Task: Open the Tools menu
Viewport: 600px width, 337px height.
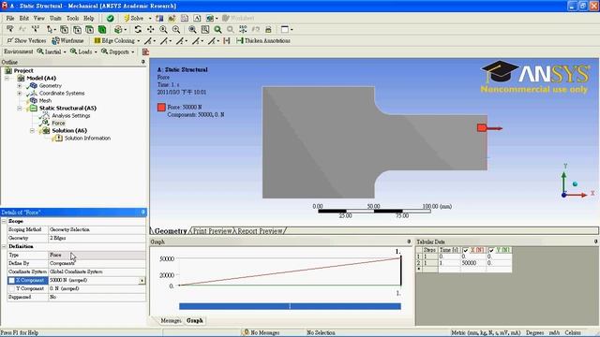Action: [x=72, y=18]
